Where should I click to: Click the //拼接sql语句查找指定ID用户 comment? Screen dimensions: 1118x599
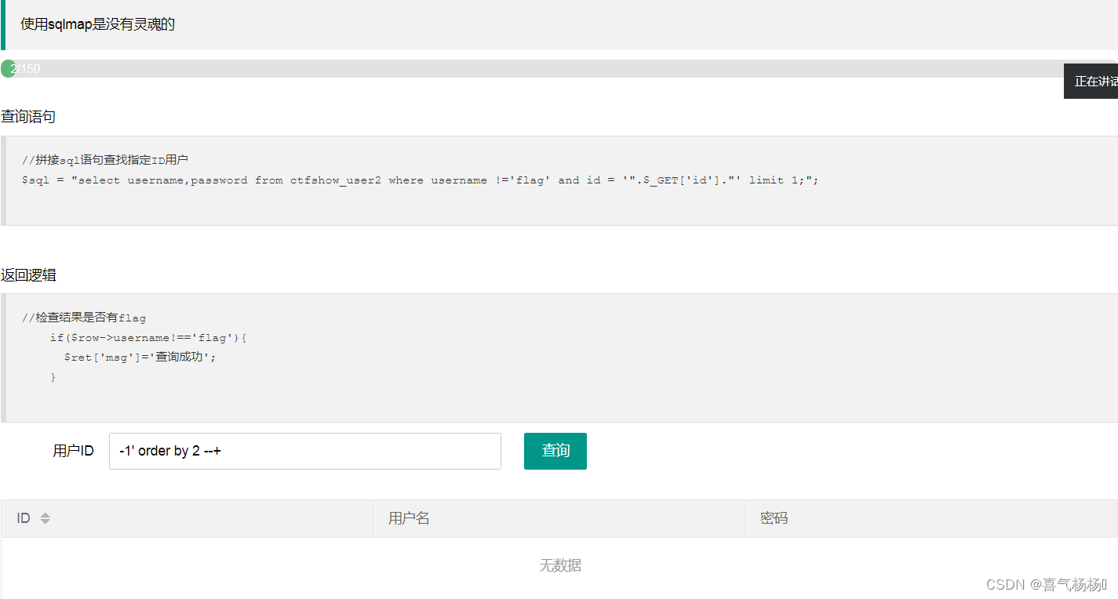[105, 161]
